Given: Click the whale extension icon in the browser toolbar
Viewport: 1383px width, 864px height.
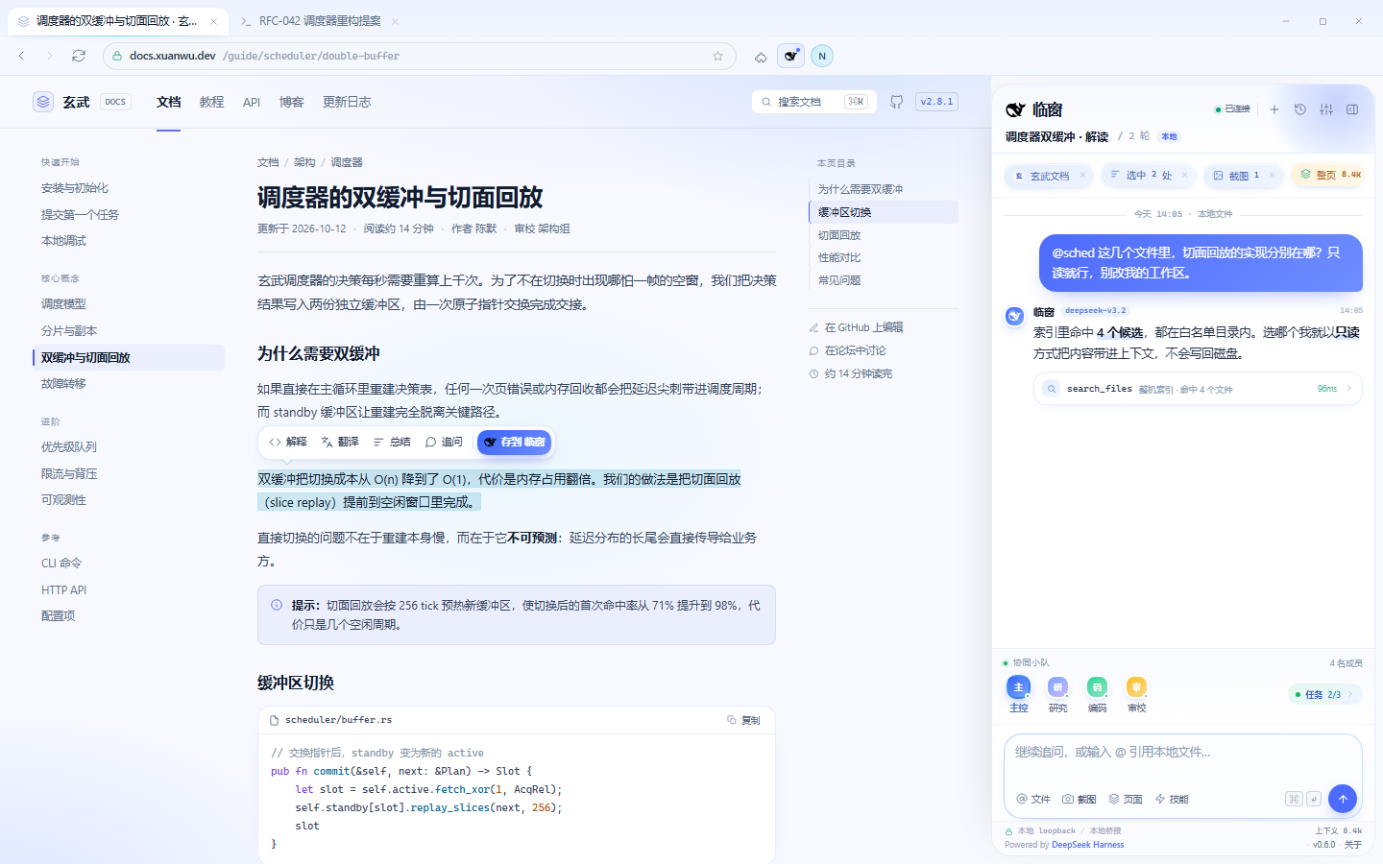Looking at the screenshot, I should 790,56.
